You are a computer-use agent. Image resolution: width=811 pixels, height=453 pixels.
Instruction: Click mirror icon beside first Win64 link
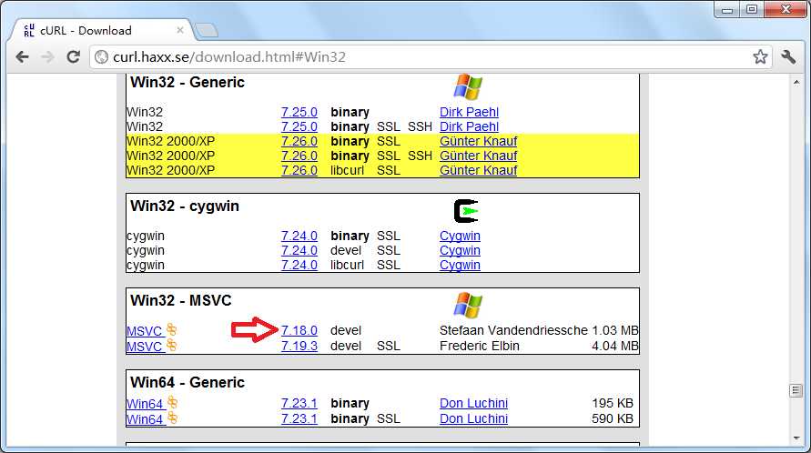click(x=173, y=402)
